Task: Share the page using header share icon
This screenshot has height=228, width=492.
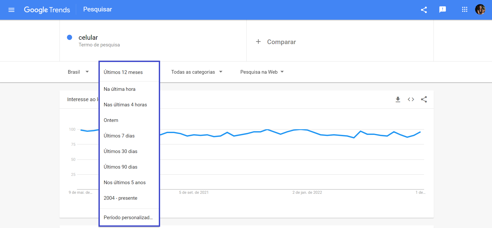Action: point(424,10)
